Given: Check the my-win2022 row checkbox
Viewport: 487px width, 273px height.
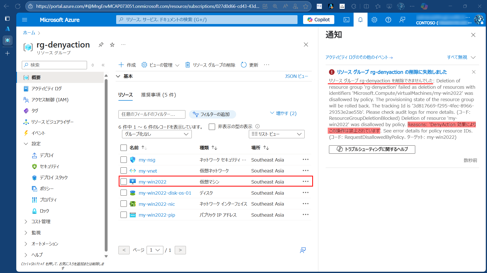Looking at the screenshot, I should coord(124,182).
